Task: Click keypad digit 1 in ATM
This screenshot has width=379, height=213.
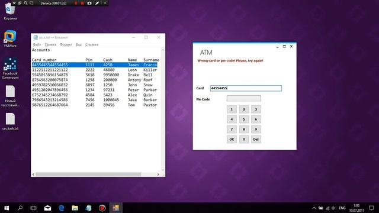Action: (x=232, y=109)
